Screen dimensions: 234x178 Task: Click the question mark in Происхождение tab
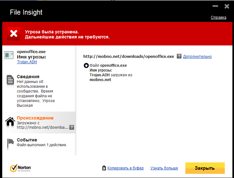coord(72,127)
